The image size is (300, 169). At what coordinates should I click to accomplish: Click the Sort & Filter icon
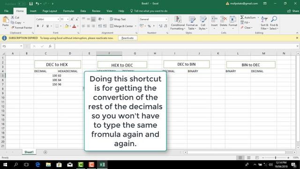pyautogui.click(x=264, y=19)
